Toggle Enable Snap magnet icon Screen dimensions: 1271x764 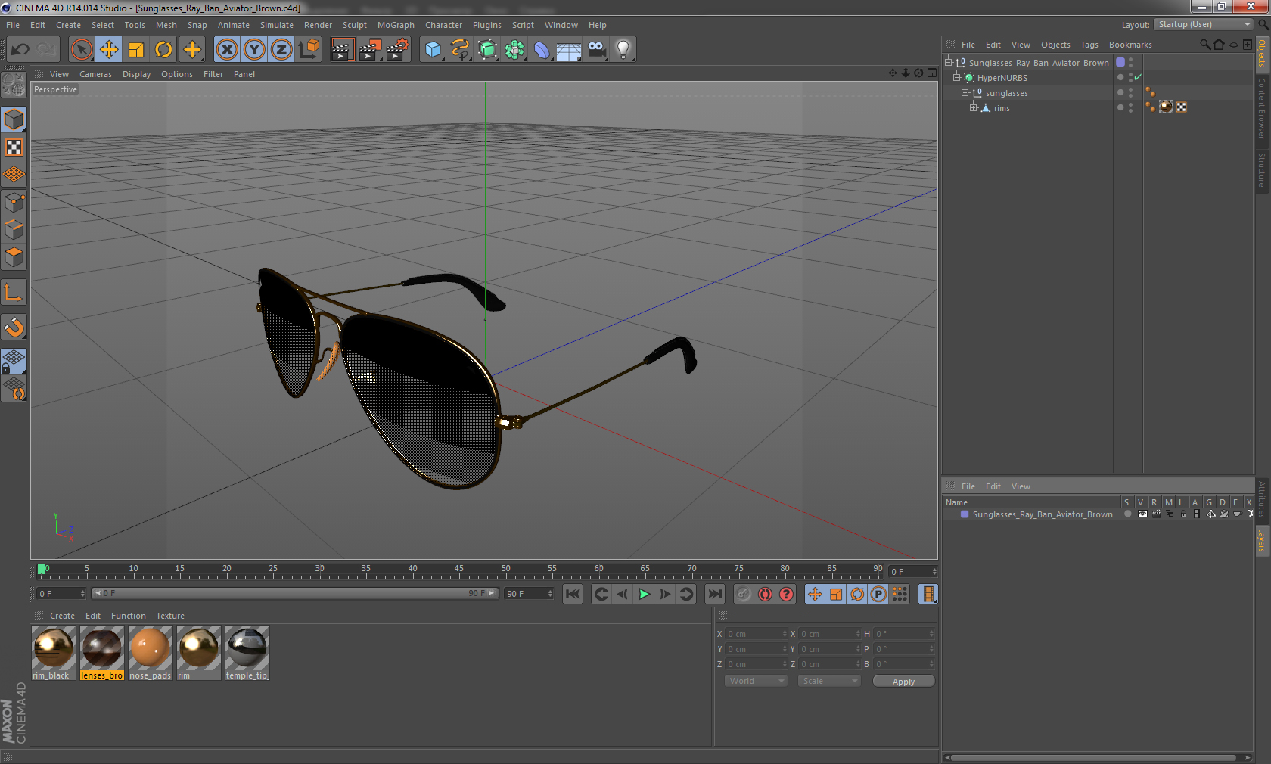[14, 328]
